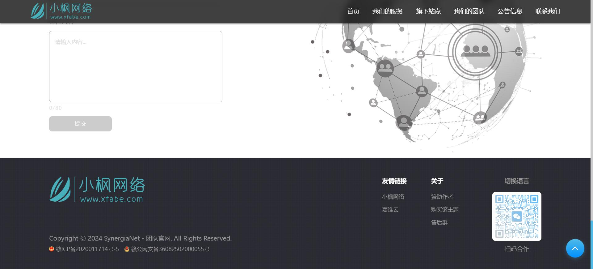This screenshot has height=269, width=593.
Task: Open the 首页 navigation item
Action: pos(353,11)
